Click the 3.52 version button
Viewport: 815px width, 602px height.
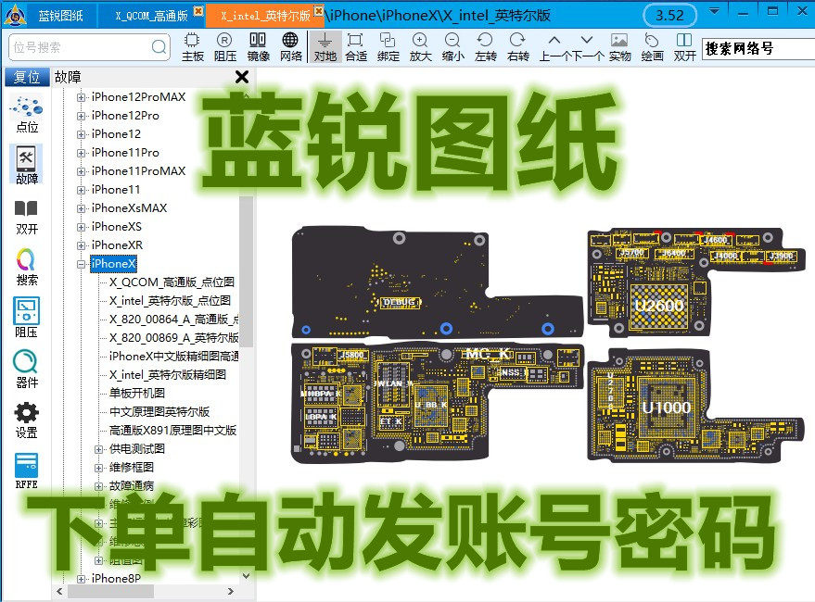(x=669, y=16)
